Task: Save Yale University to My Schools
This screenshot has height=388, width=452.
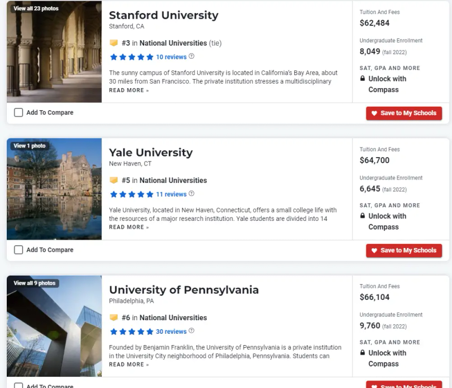Action: tap(403, 250)
